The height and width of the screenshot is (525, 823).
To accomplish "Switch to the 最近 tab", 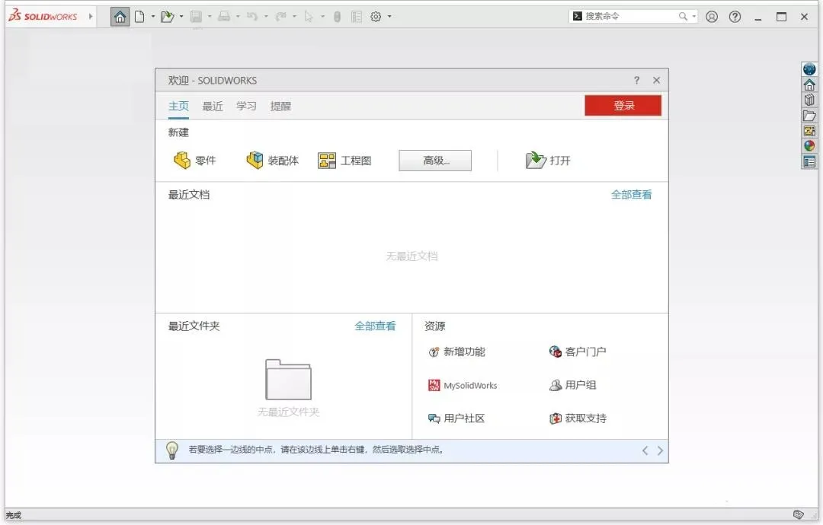I will [213, 107].
